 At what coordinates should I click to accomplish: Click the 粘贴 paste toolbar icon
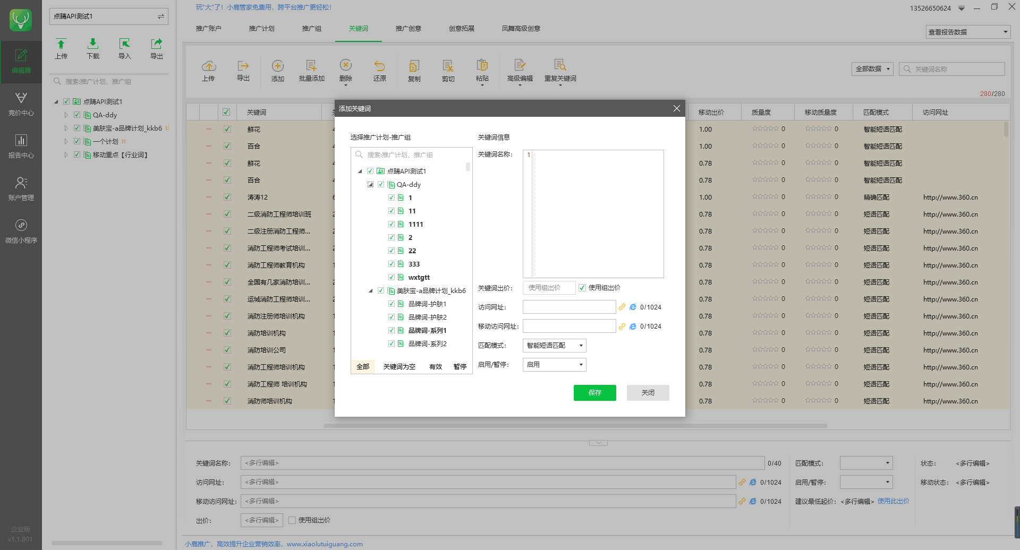(482, 71)
